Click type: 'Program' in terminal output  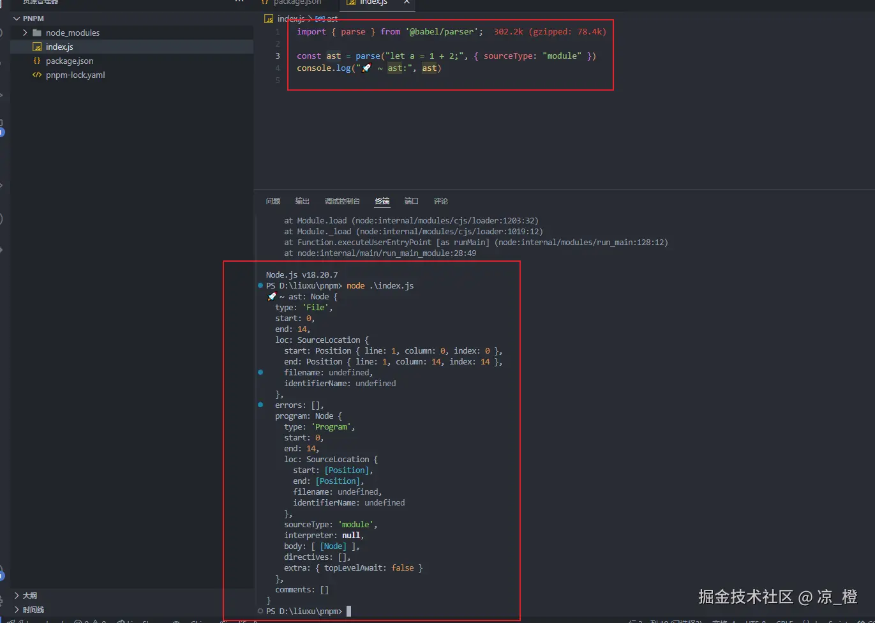click(319, 426)
